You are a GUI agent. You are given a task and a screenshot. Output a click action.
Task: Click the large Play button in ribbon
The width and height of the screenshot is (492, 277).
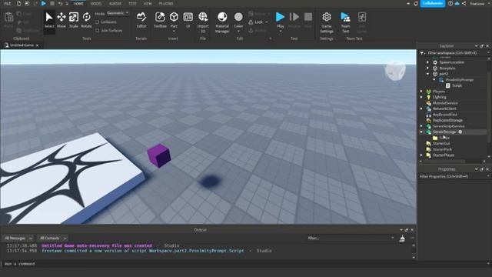pyautogui.click(x=280, y=17)
